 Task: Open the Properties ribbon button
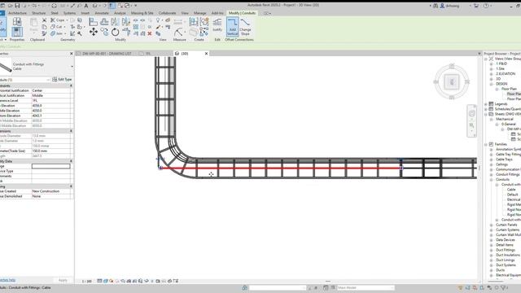(x=17, y=32)
